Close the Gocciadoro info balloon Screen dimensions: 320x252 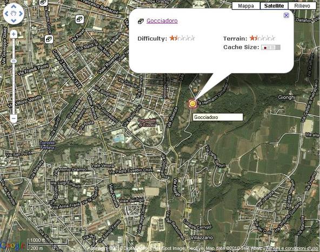point(286,15)
